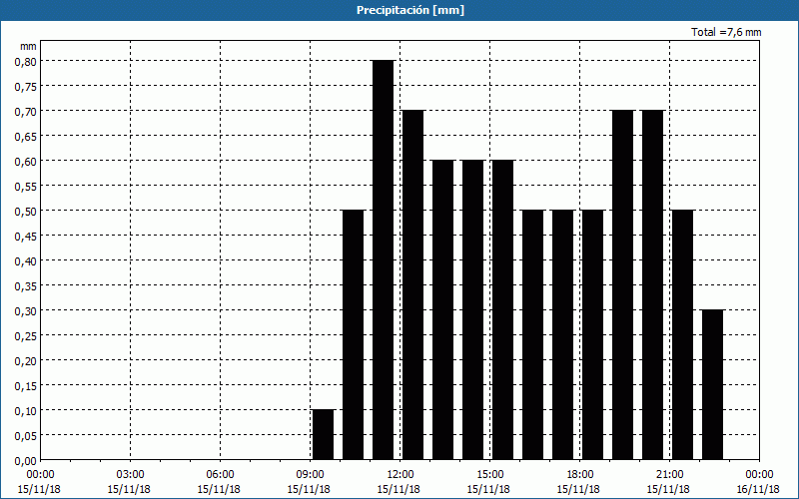Click the 15/11/18 date under 06:00
Viewport: 799px width, 499px height.
(219, 489)
